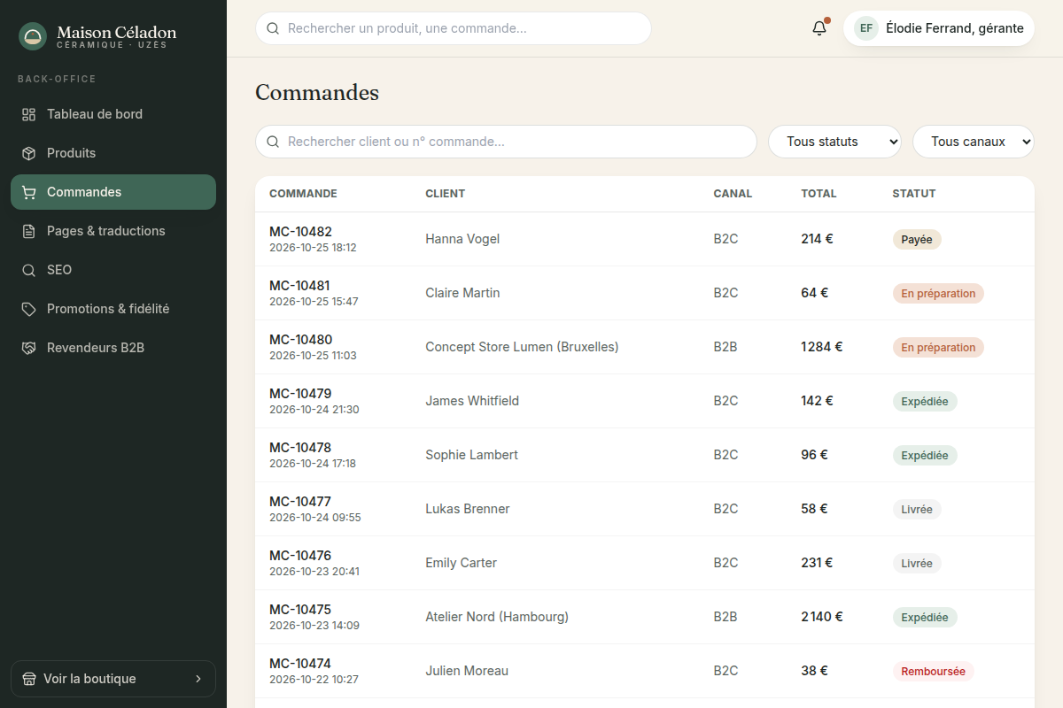Image resolution: width=1063 pixels, height=708 pixels.
Task: Go to Tableau de bord
Action: [x=113, y=114]
